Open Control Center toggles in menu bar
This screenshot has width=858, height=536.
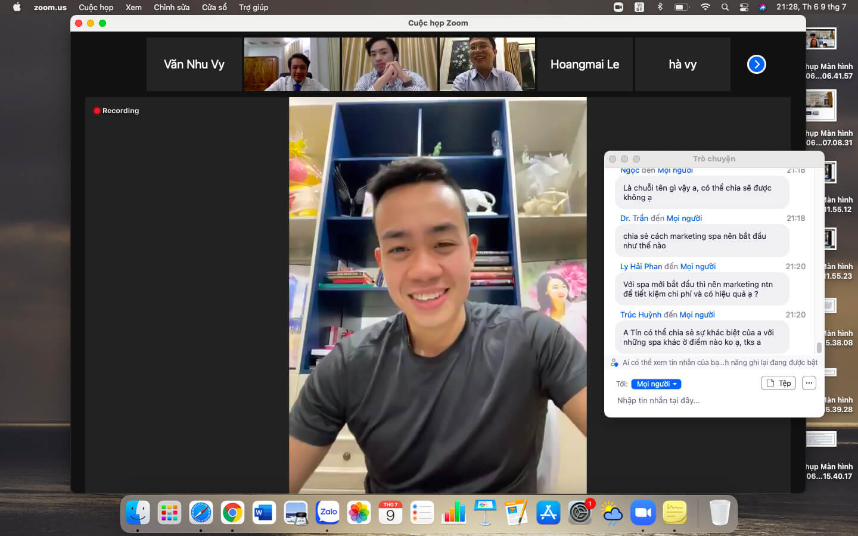pyautogui.click(x=744, y=7)
